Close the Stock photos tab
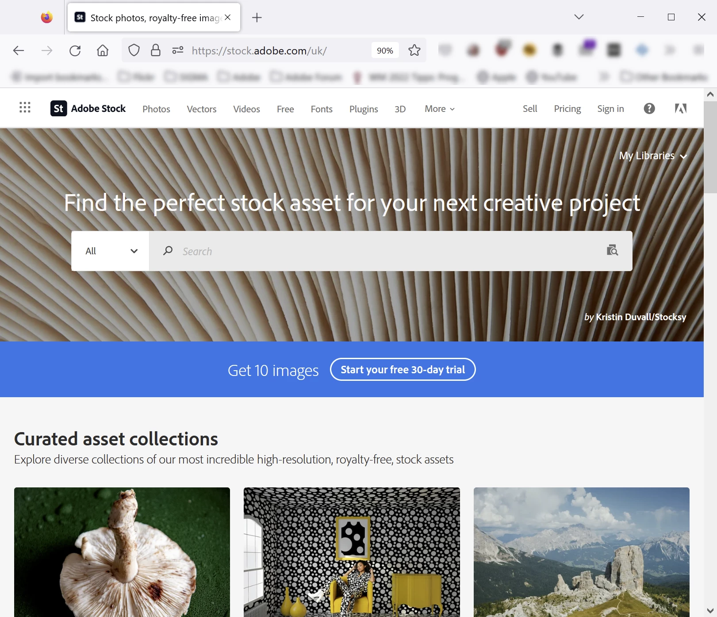The width and height of the screenshot is (717, 617). (228, 17)
